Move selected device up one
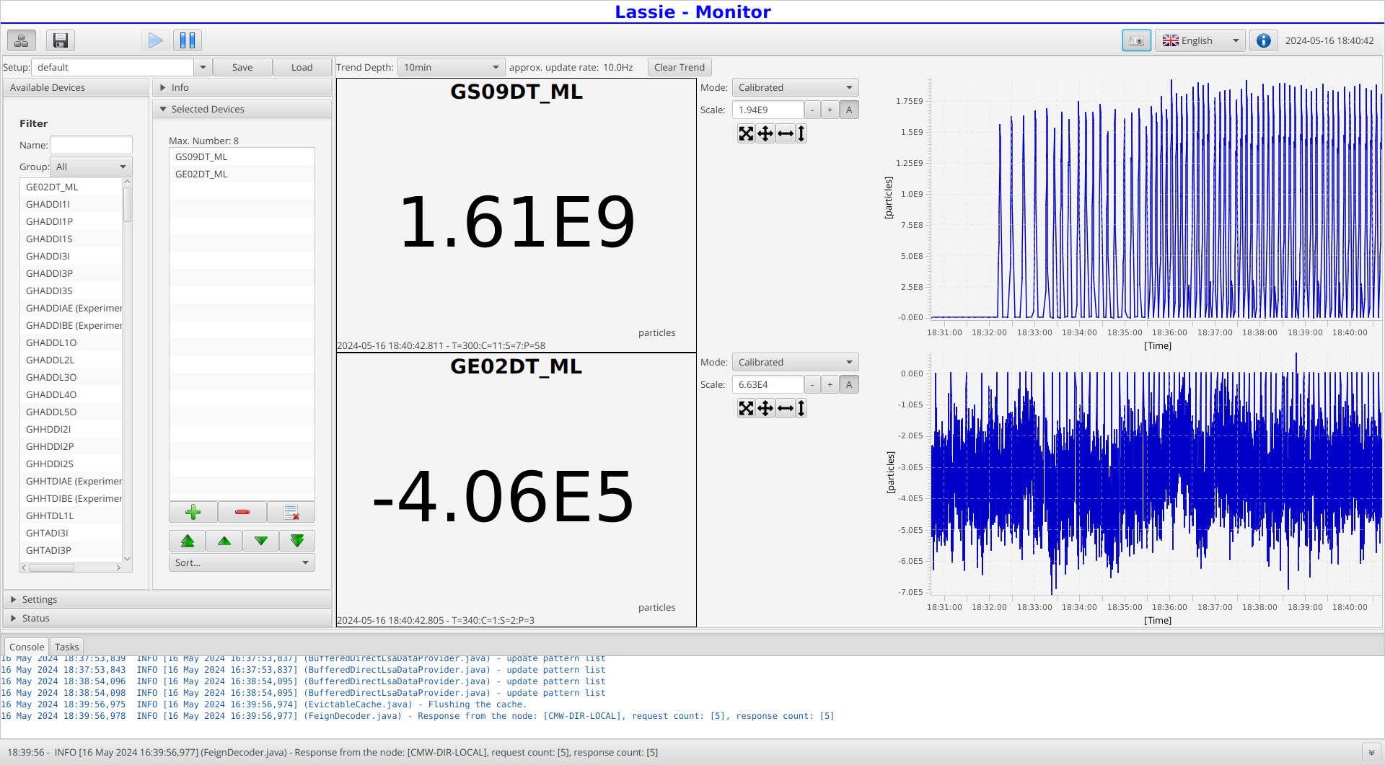 tap(224, 541)
